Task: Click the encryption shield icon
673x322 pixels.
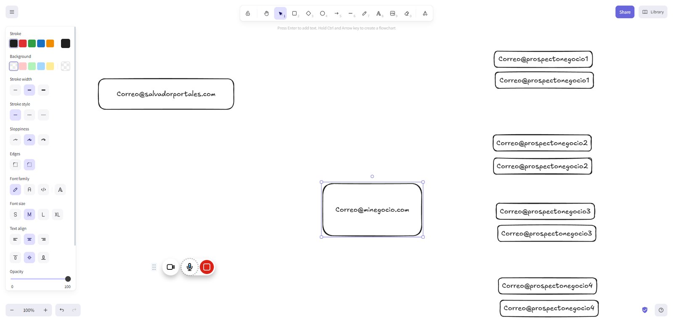Action: click(x=645, y=310)
